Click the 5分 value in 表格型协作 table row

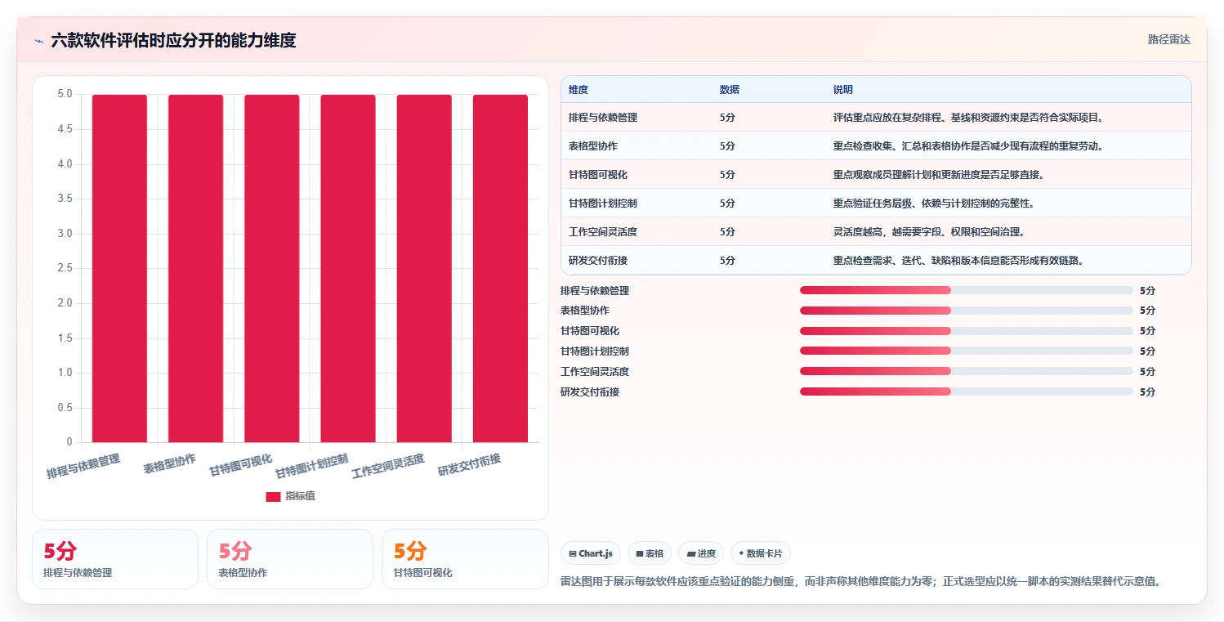coord(727,145)
